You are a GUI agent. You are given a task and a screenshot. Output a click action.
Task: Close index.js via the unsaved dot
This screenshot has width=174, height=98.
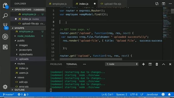(95, 4)
